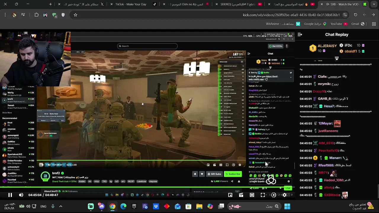Mute the VOD player volume

pos(21,195)
